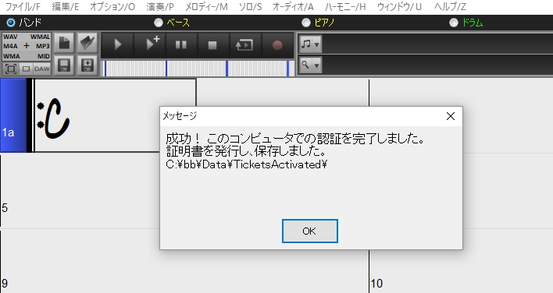Click the 成功！ authentication completed message line

tap(295, 139)
